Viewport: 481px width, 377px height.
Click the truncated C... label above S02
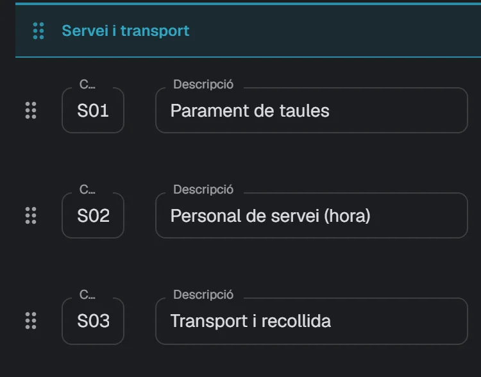pyautogui.click(x=87, y=190)
